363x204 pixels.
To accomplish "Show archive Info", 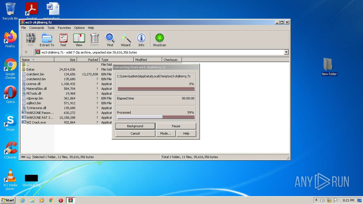I will [x=141, y=40].
